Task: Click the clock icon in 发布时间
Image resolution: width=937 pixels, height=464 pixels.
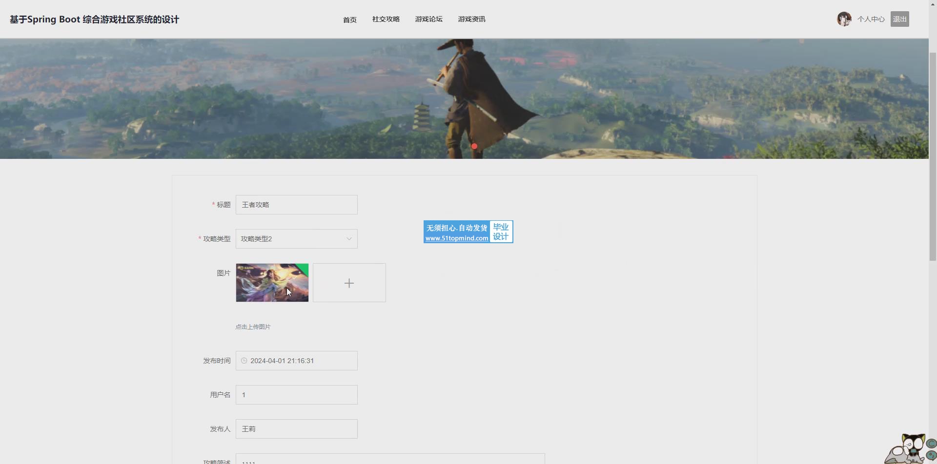Action: point(244,361)
